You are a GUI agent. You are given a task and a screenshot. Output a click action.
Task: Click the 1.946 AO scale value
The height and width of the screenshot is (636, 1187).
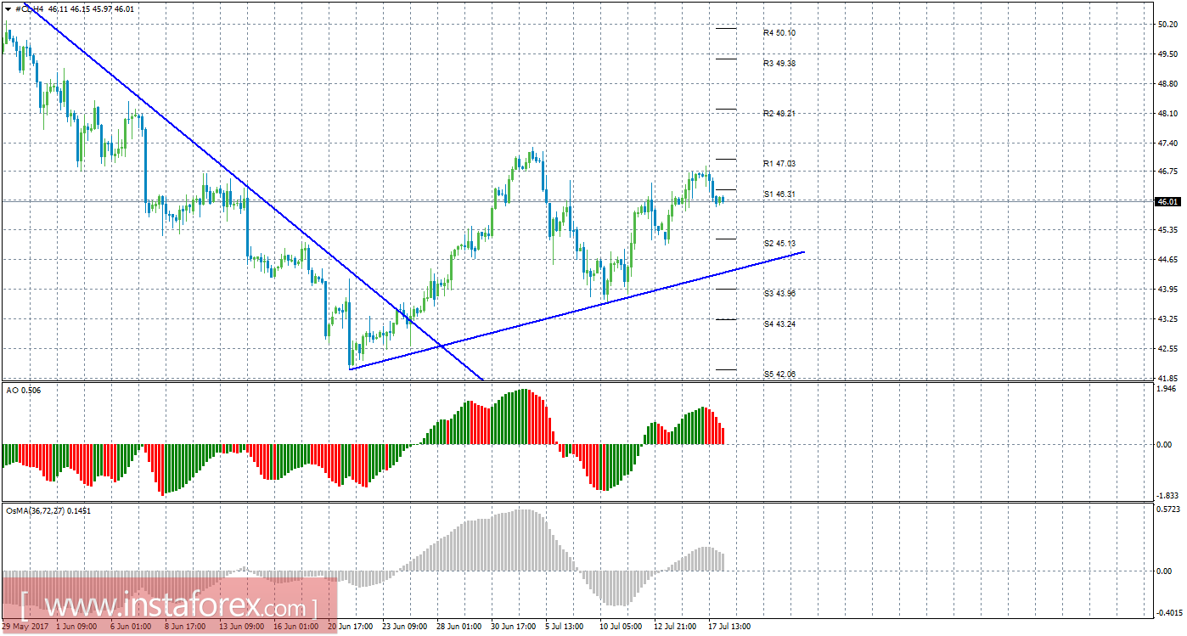click(x=1167, y=389)
